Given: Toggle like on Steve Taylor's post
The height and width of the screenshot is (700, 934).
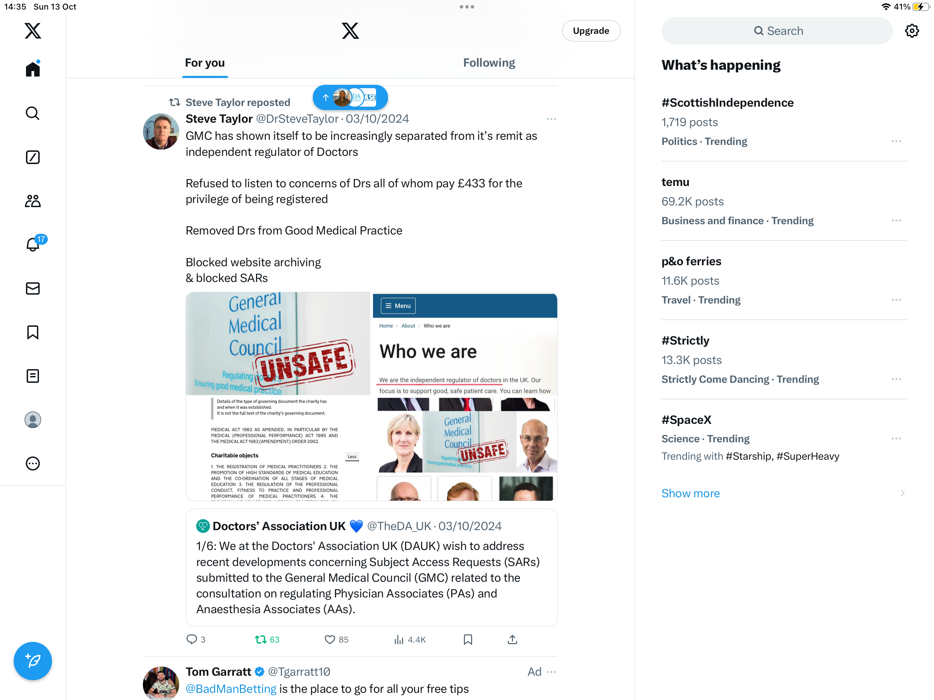Looking at the screenshot, I should (336, 640).
